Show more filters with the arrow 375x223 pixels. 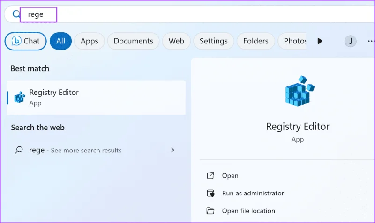pos(320,41)
